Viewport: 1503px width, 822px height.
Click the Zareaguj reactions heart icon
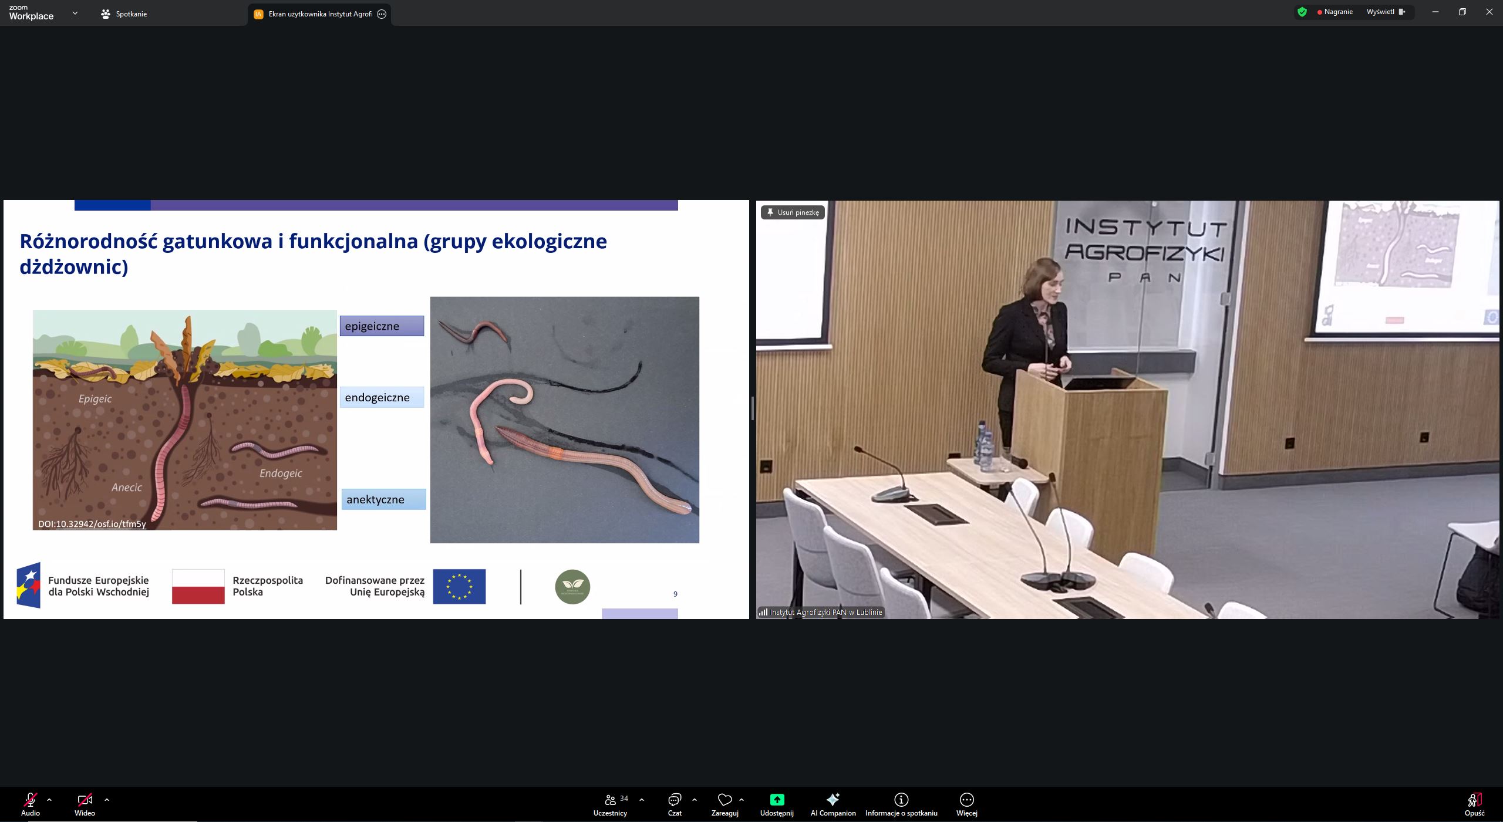[724, 800]
